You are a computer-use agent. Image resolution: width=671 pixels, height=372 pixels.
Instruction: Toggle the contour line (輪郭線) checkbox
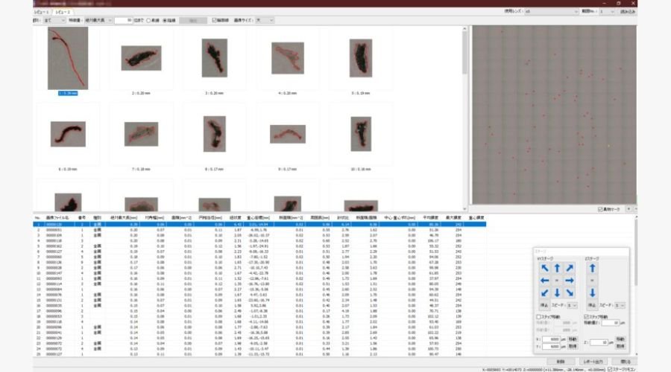point(215,20)
